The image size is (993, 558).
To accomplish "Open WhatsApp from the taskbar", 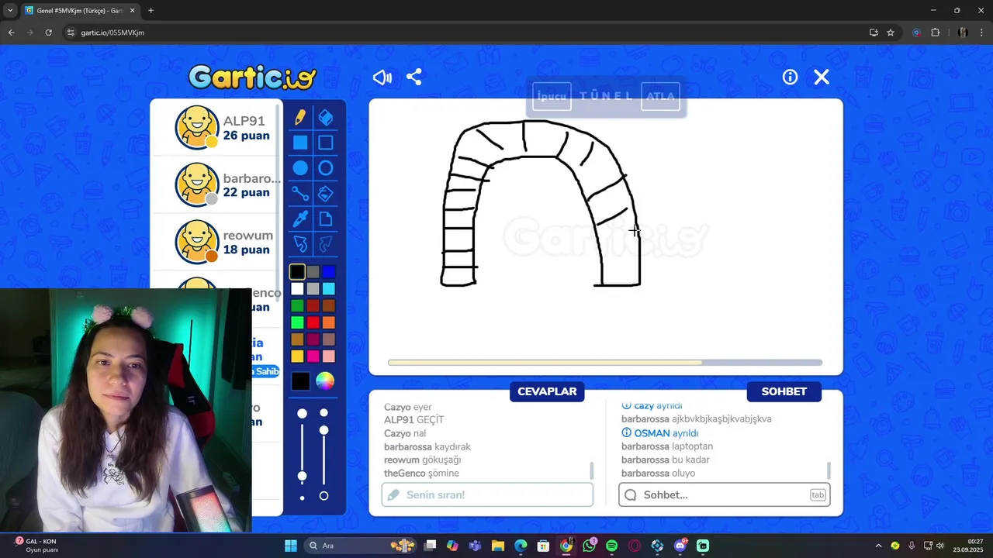I will point(590,546).
